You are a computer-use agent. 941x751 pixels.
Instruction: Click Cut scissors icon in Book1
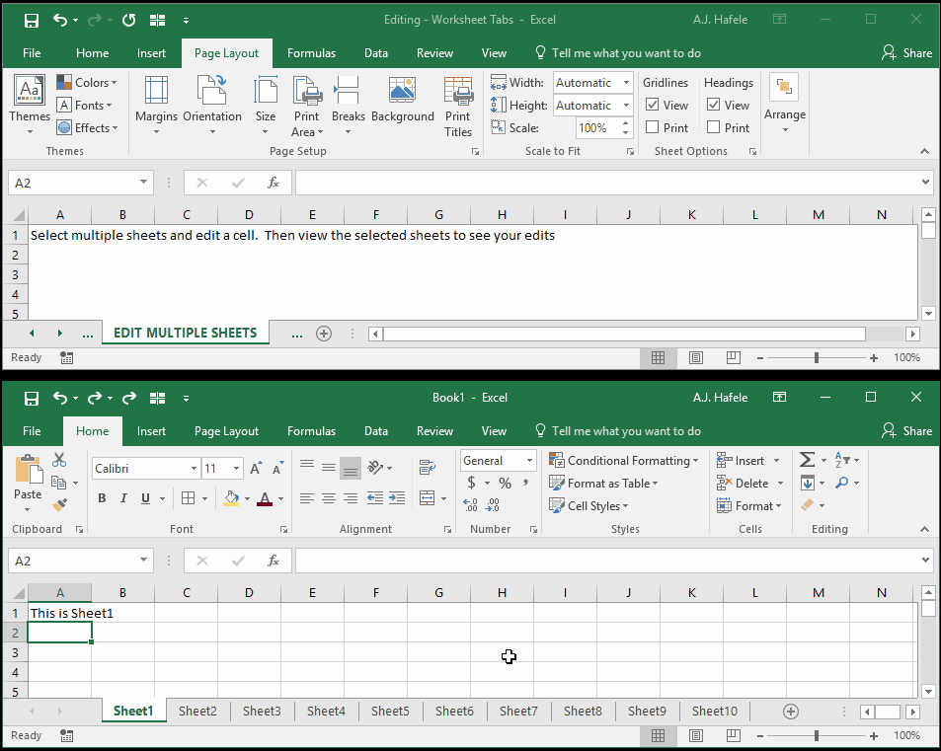(x=59, y=460)
